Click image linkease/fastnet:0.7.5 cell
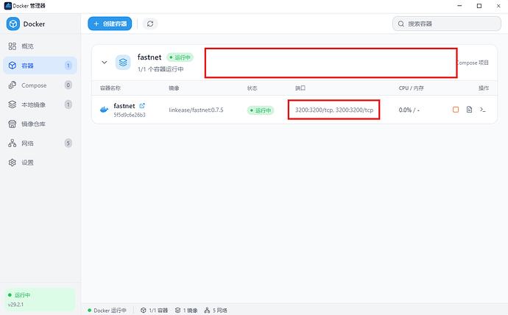 click(x=196, y=110)
